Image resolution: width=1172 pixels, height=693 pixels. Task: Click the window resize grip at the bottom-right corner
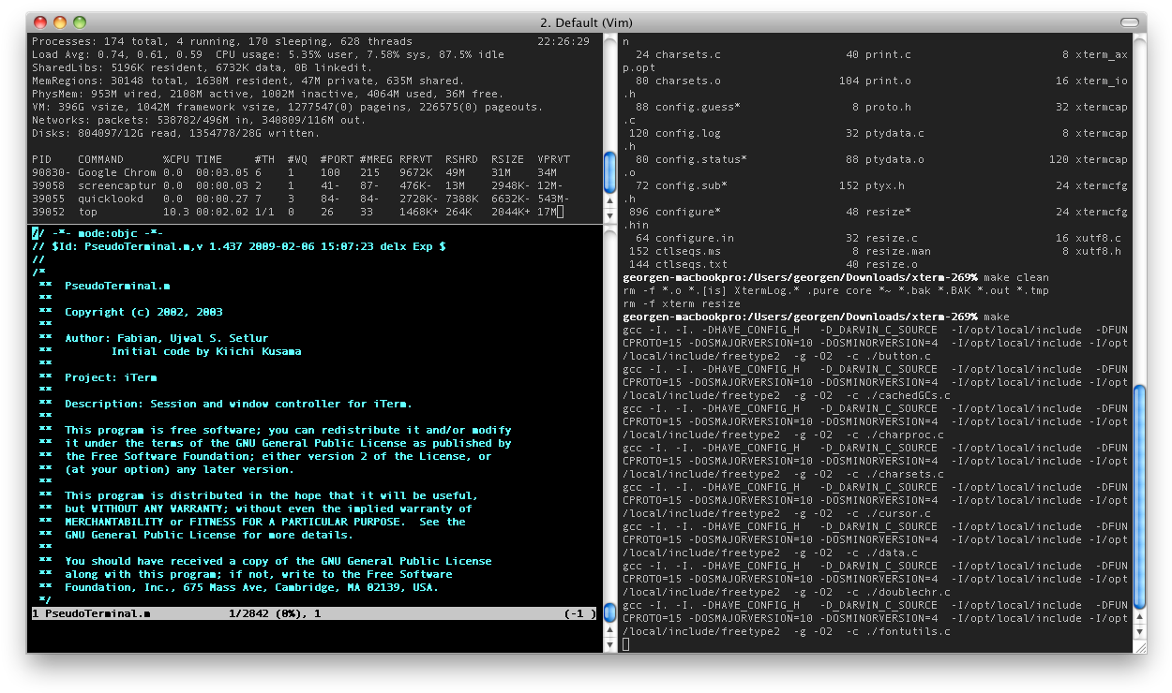[x=1140, y=649]
